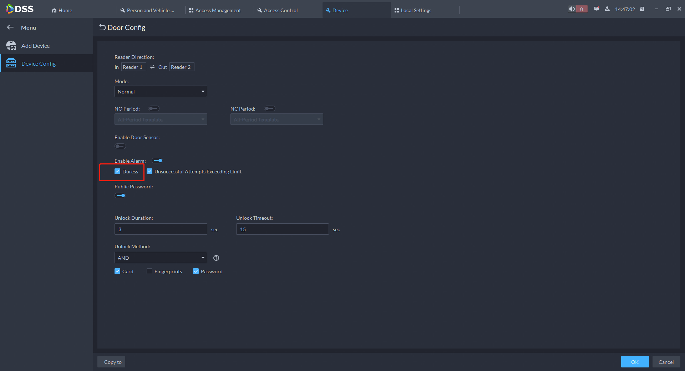The width and height of the screenshot is (685, 371).
Task: Click the back arrow next to Menu
Action: 10,27
